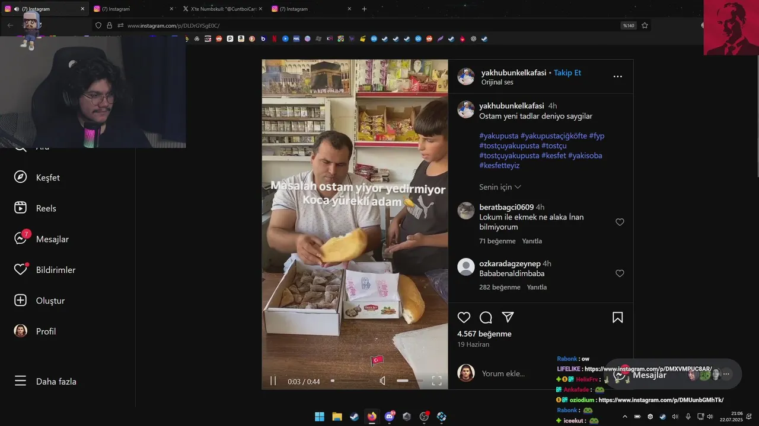Open hashtag #yakisoba link

point(585,156)
